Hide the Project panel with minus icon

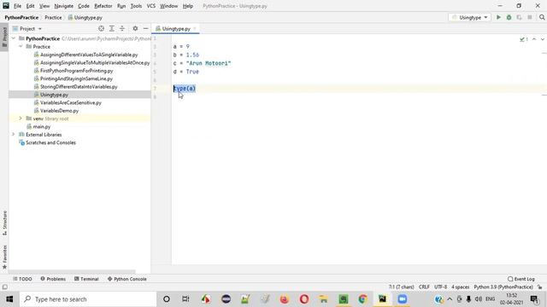tap(145, 28)
